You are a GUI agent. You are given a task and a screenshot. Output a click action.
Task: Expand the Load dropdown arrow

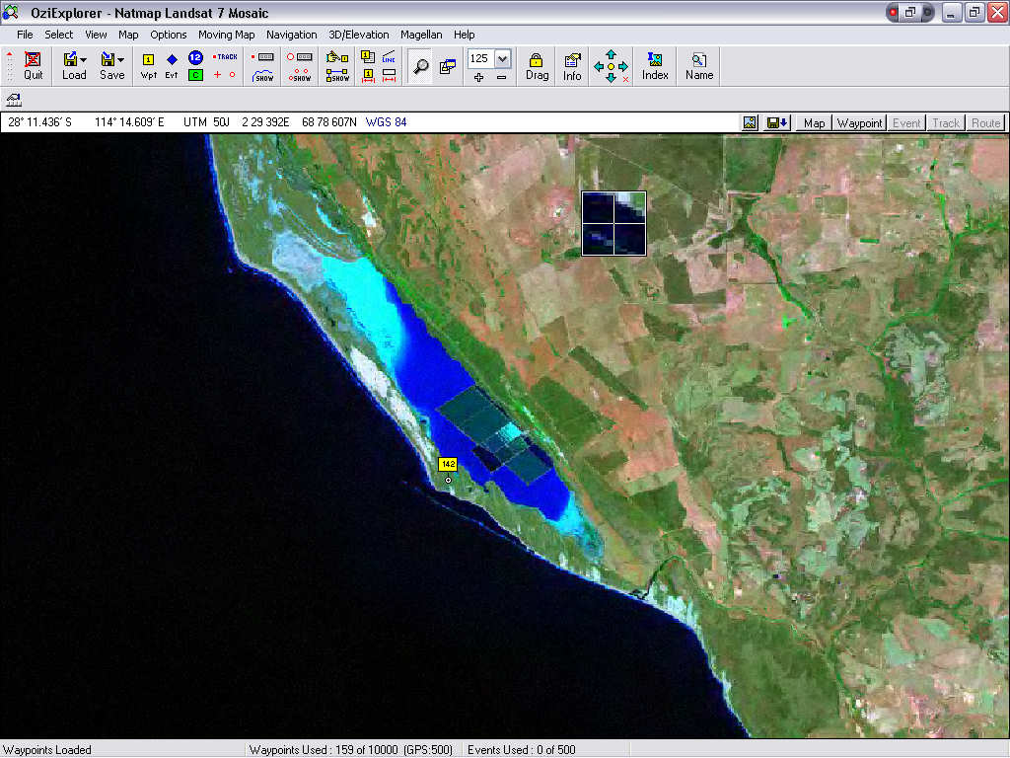coord(84,60)
